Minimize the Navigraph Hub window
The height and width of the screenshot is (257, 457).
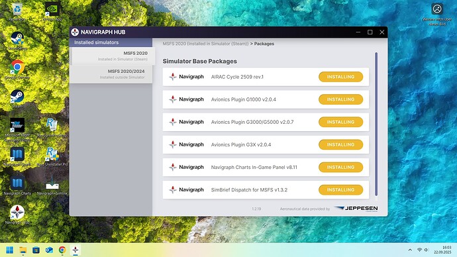click(x=358, y=32)
